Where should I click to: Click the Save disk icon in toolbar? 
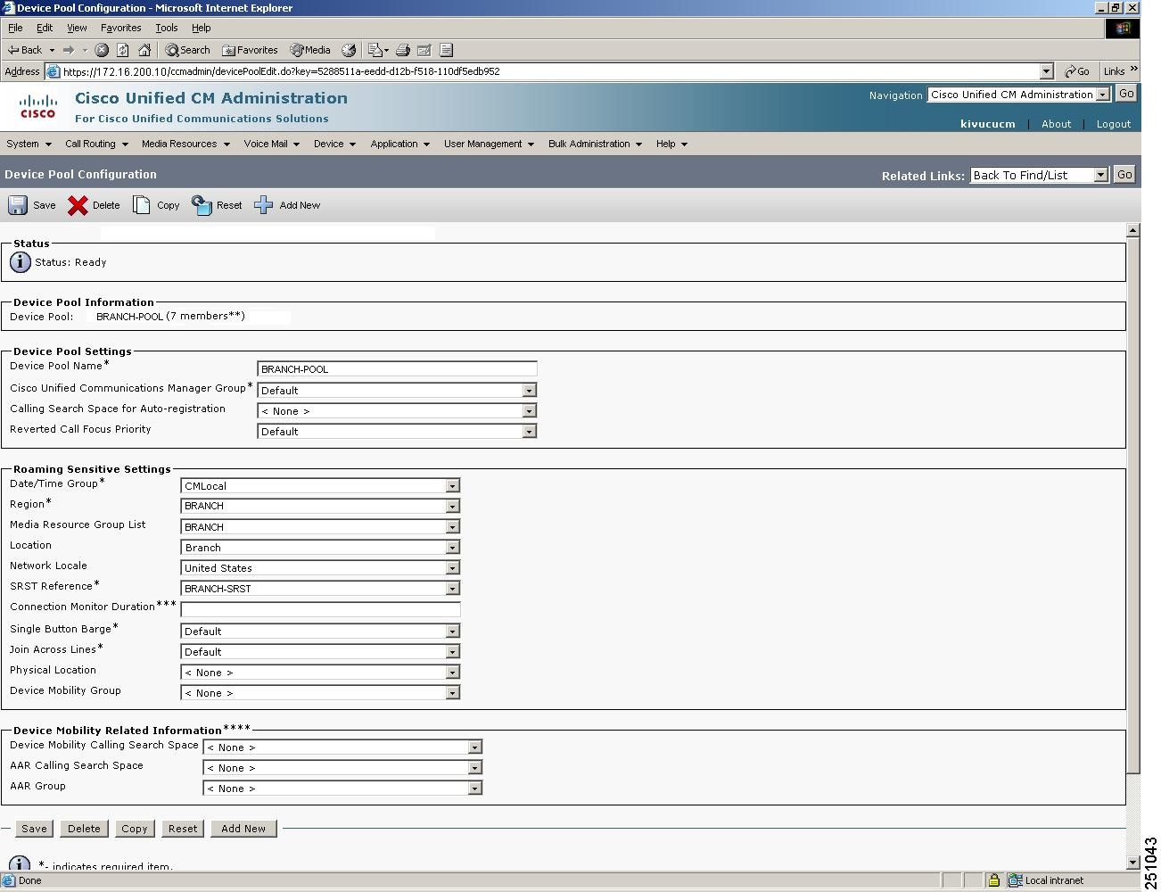(18, 205)
